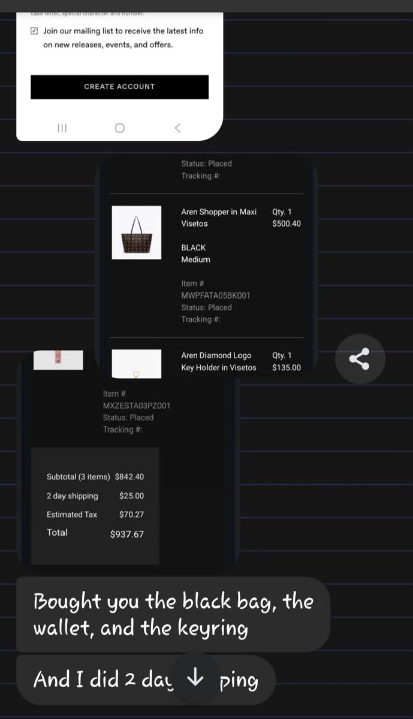Tap the Android back arrow icon
This screenshot has height=719, width=413.
point(177,128)
